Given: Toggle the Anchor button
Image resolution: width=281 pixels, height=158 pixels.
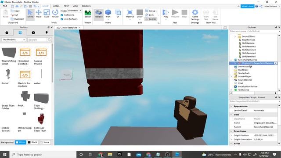Looking at the screenshot, I should pyautogui.click(x=151, y=19).
